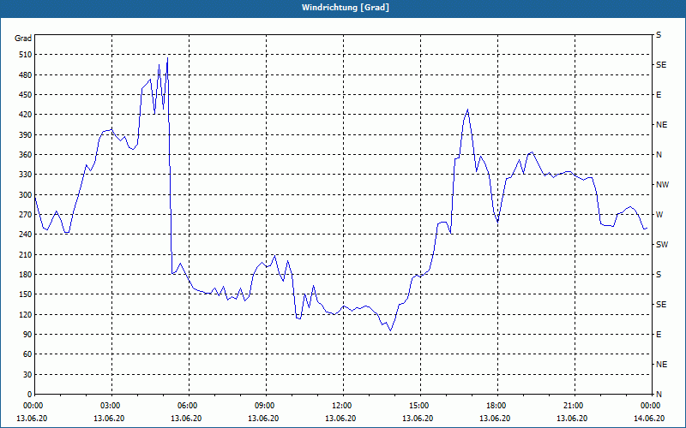Click the SW compass label
The width and height of the screenshot is (686, 428).
click(x=662, y=245)
